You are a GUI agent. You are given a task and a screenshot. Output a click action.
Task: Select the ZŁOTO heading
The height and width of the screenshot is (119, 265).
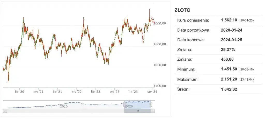point(183,10)
